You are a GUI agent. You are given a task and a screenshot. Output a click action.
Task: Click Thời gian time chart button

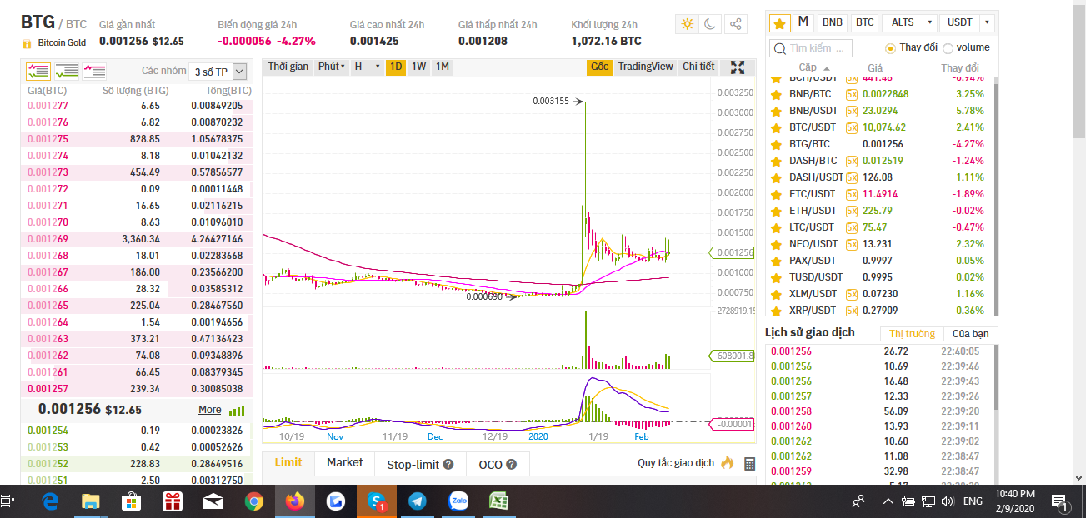288,67
